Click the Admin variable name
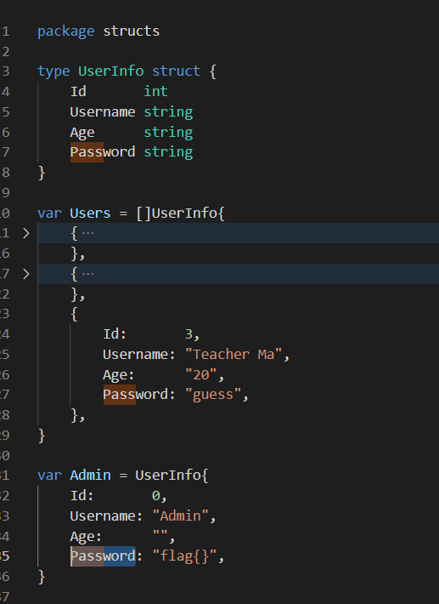This screenshot has width=439, height=604. (90, 475)
